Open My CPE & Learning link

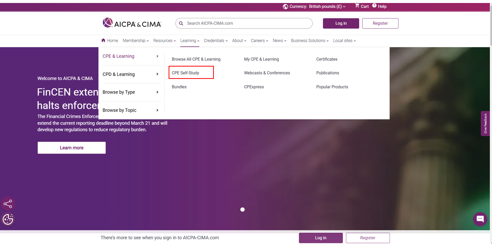(x=261, y=59)
